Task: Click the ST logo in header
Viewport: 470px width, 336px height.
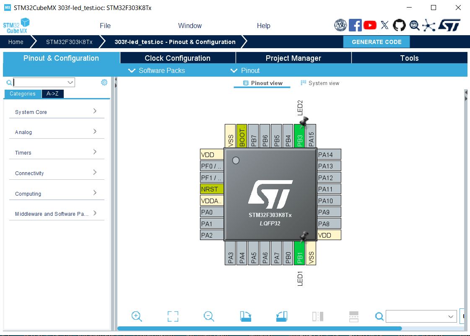Action: click(x=449, y=25)
